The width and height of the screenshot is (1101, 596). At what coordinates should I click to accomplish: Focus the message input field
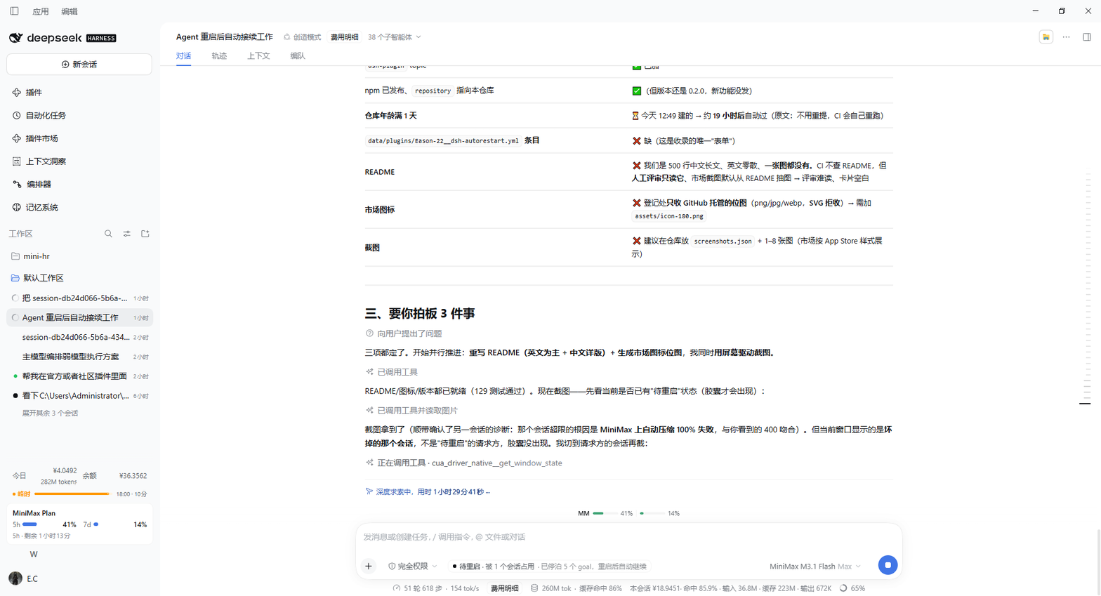(628, 537)
